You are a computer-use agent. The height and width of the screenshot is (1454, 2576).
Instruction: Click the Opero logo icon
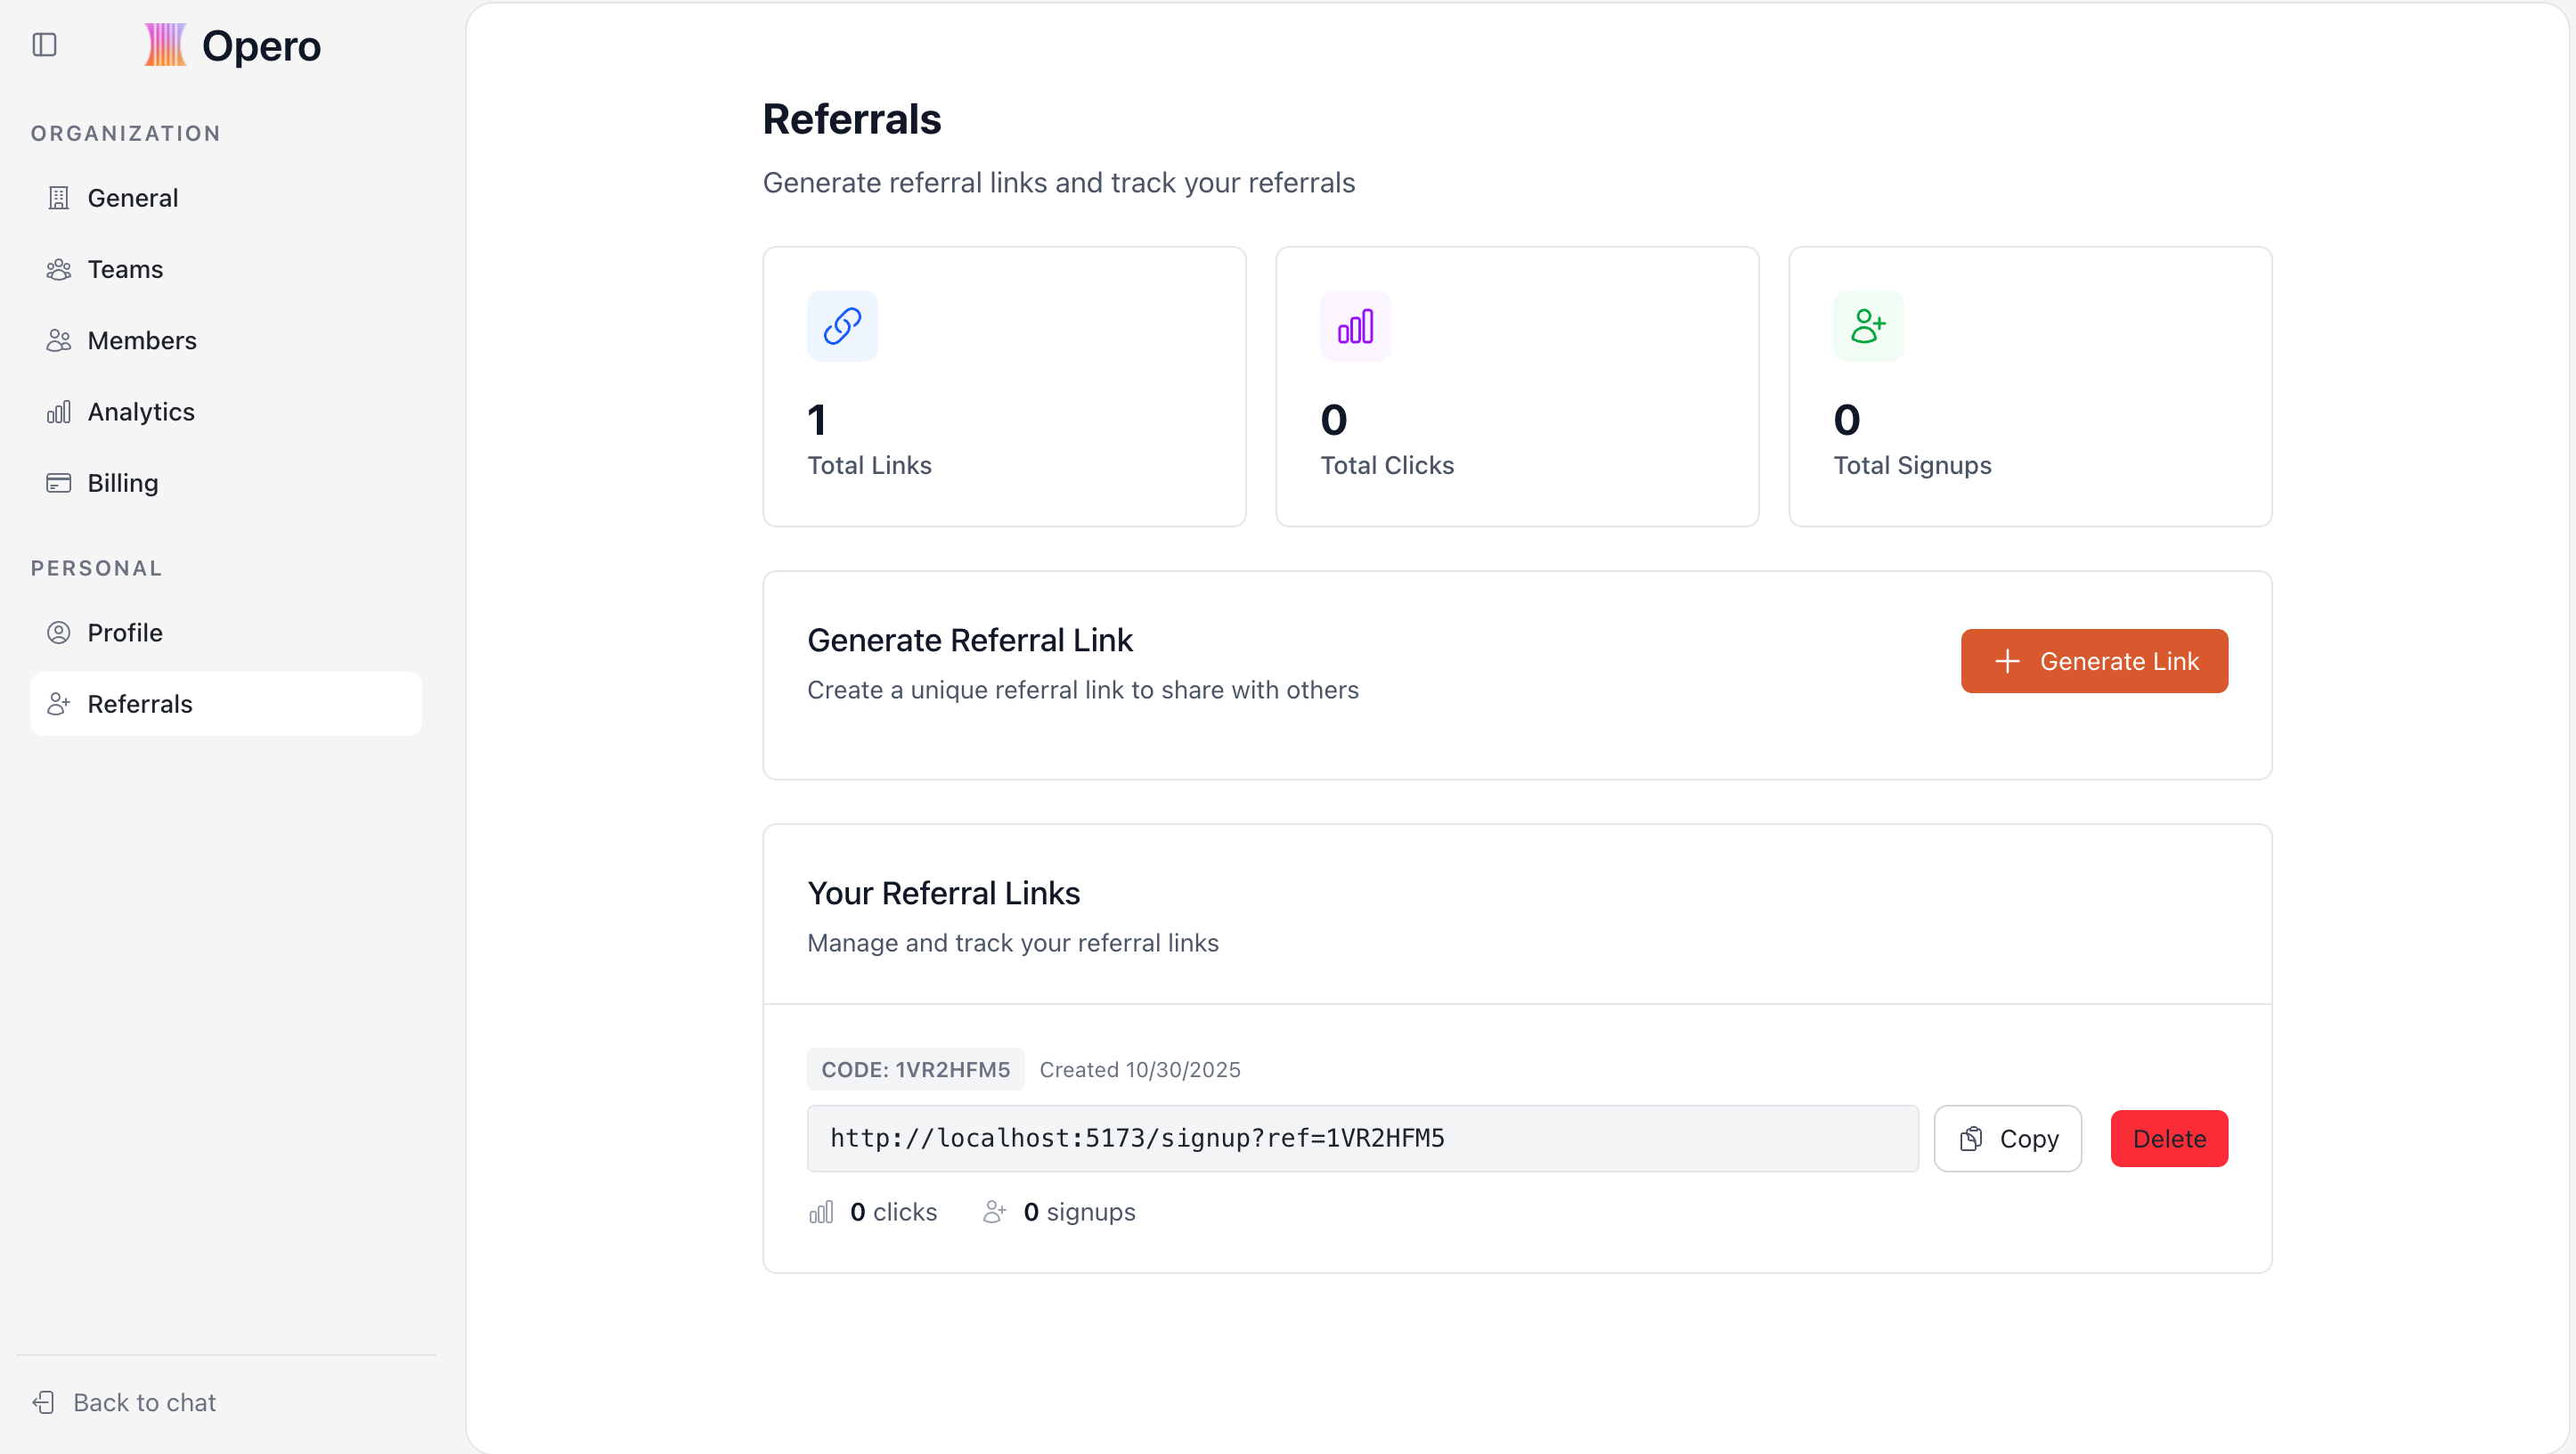tap(165, 45)
